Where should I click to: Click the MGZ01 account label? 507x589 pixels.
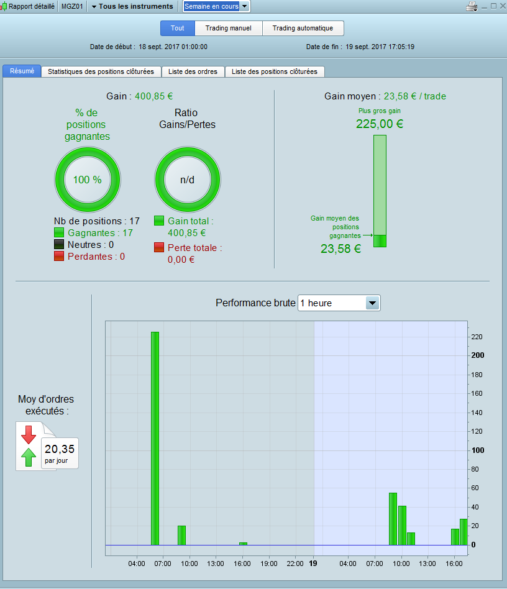(x=72, y=6)
